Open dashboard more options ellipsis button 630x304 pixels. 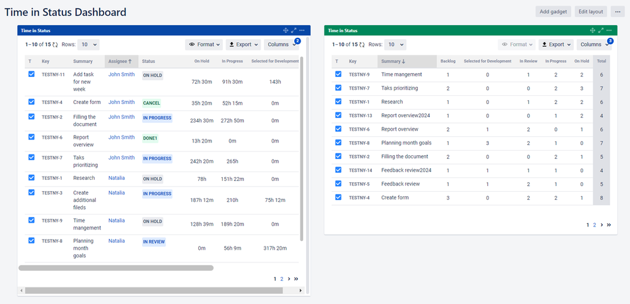tap(617, 11)
